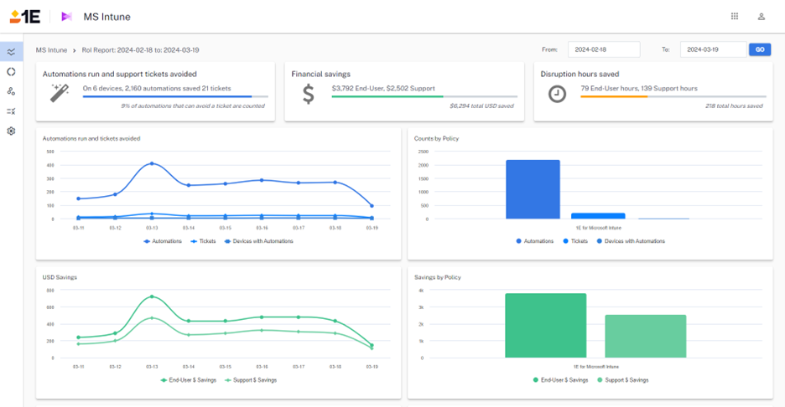Open the circular ring sidebar icon

point(11,71)
